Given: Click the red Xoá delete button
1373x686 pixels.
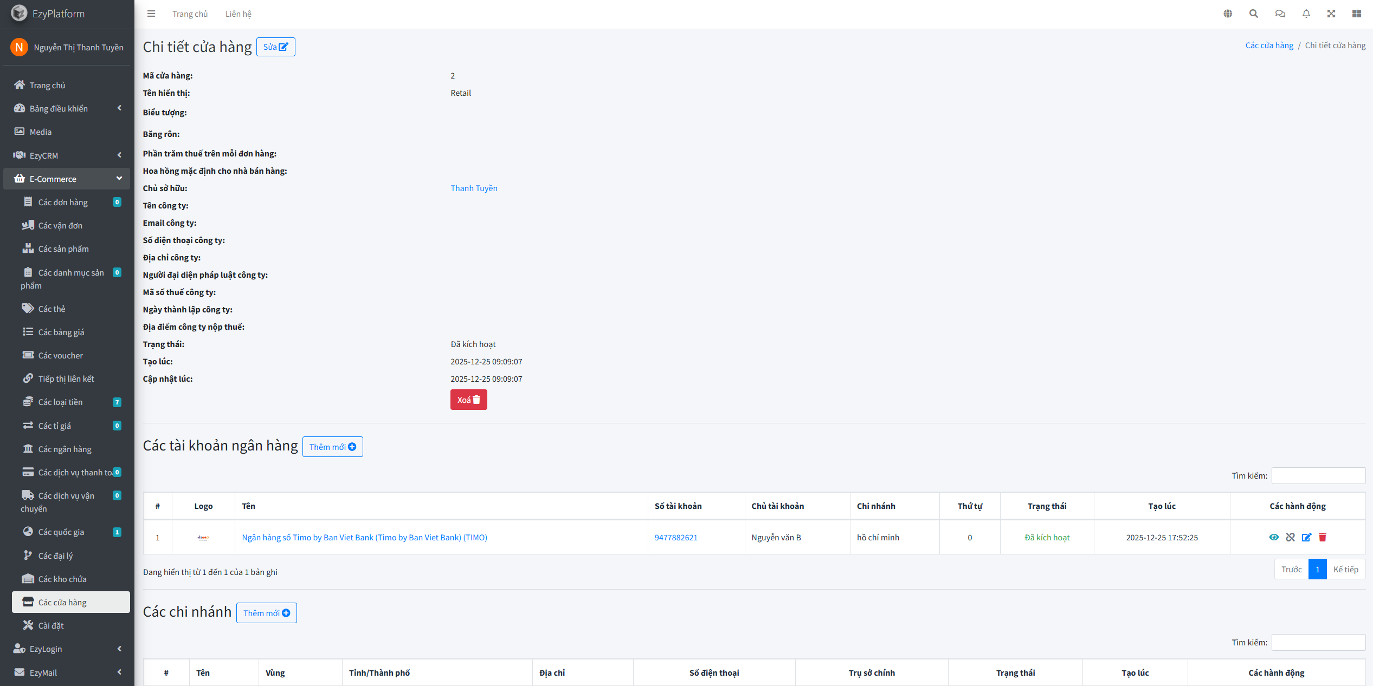Looking at the screenshot, I should (468, 400).
